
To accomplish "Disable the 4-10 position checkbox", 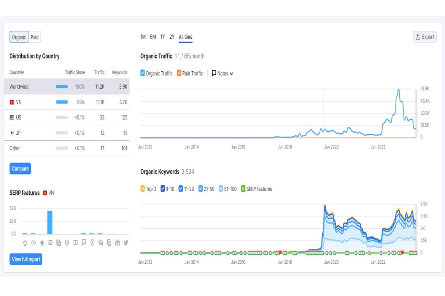I will click(x=163, y=189).
